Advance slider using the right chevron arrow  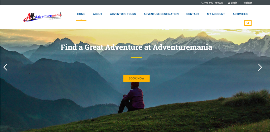click(260, 67)
